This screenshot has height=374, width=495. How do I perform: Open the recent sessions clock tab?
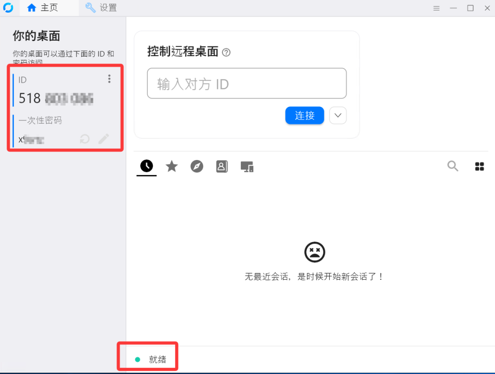(146, 166)
